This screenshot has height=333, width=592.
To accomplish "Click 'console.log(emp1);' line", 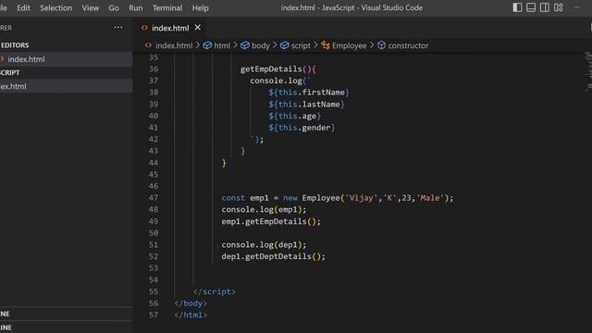I will click(264, 210).
